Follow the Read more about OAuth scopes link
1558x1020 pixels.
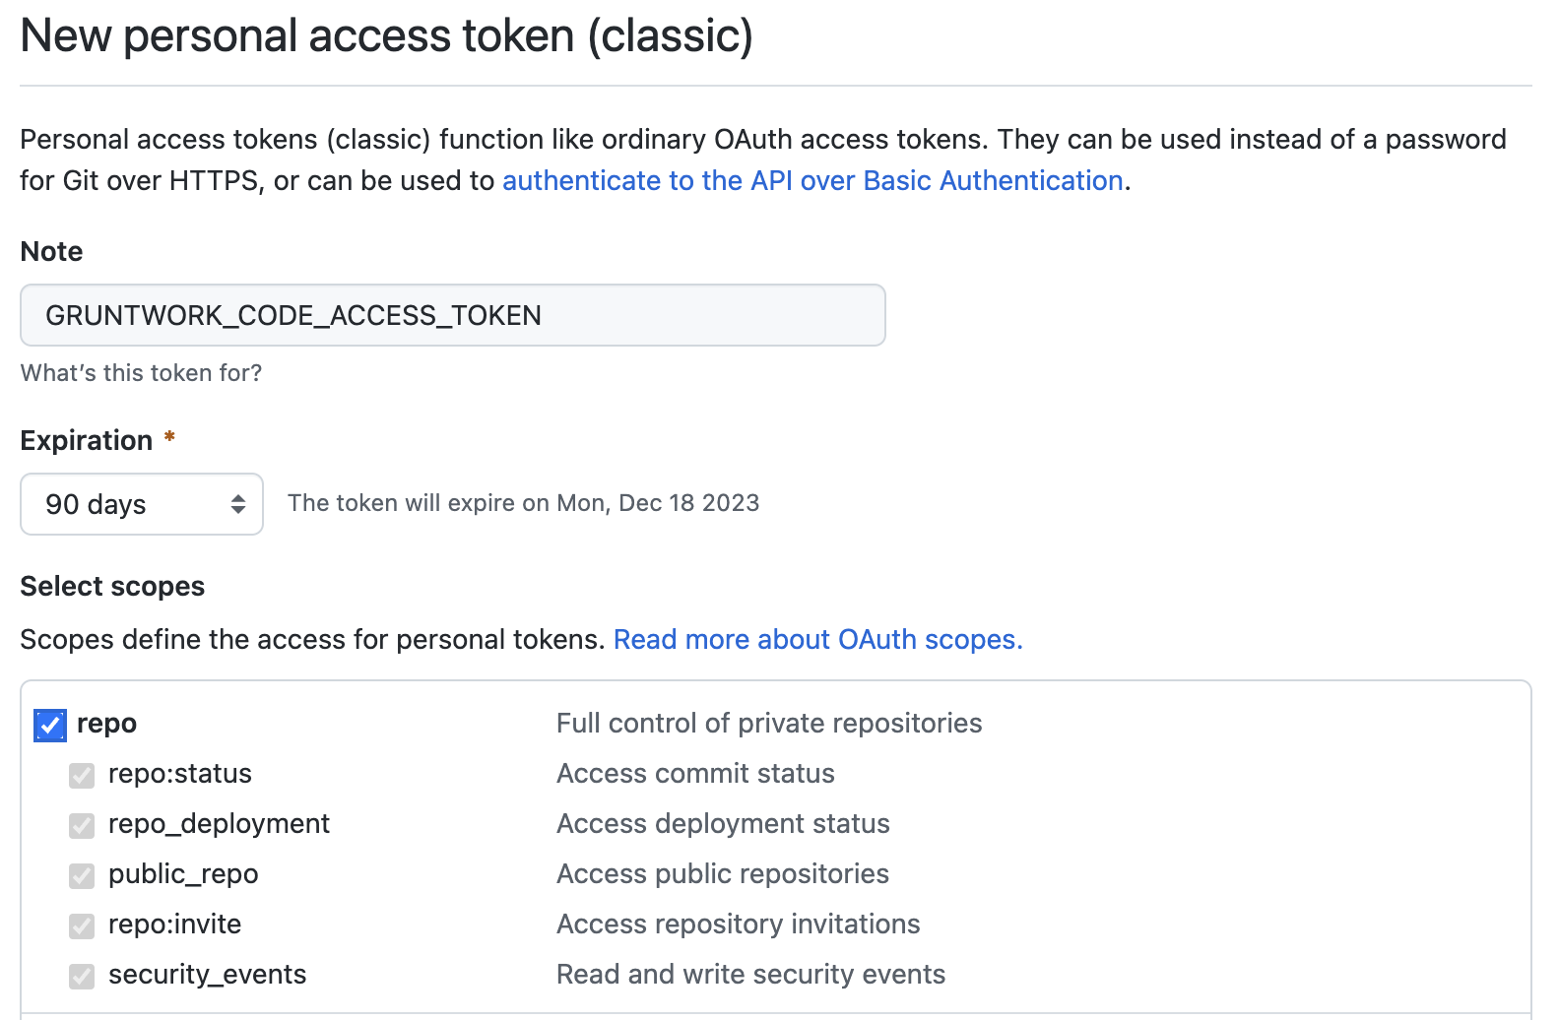click(x=817, y=640)
